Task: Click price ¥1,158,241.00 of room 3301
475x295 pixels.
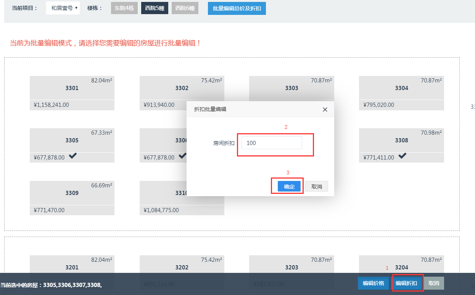Action: (52, 105)
